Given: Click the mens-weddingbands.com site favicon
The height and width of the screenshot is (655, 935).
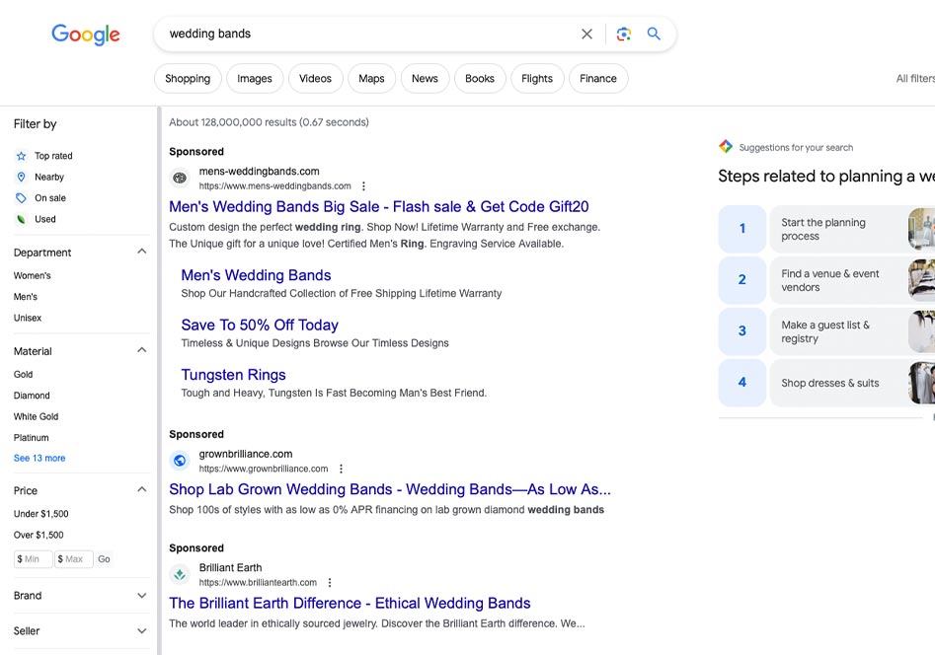Looking at the screenshot, I should coord(180,178).
